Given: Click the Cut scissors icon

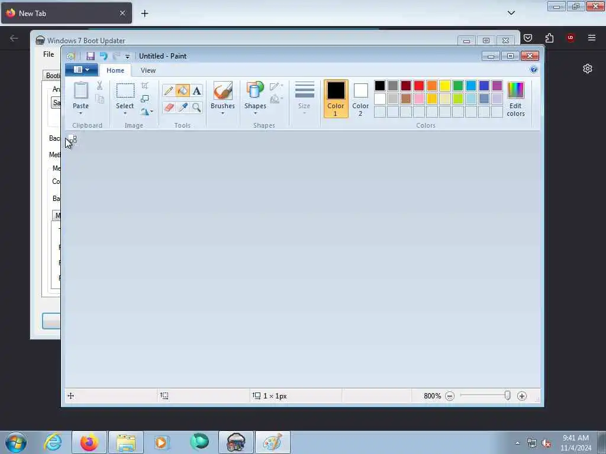Looking at the screenshot, I should [x=99, y=86].
